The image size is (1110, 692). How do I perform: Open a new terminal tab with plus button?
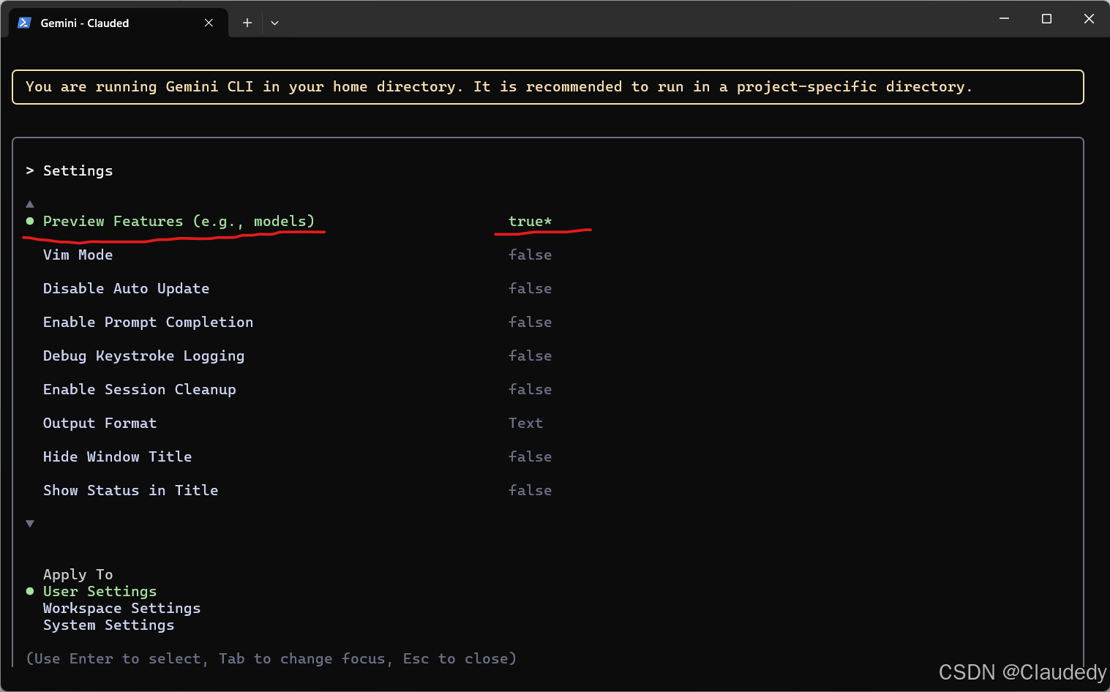[247, 23]
